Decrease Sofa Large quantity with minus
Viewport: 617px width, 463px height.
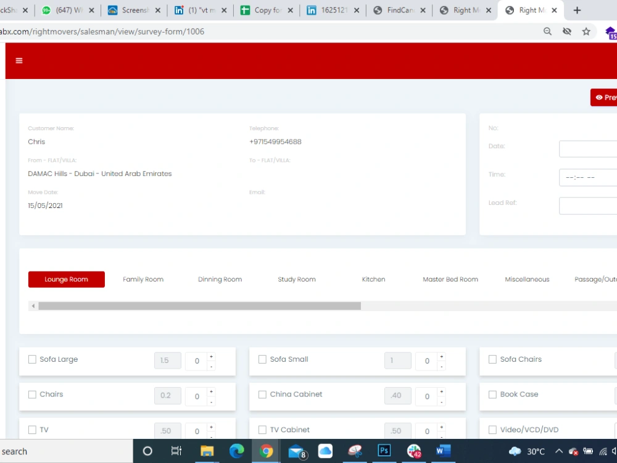[x=211, y=367]
